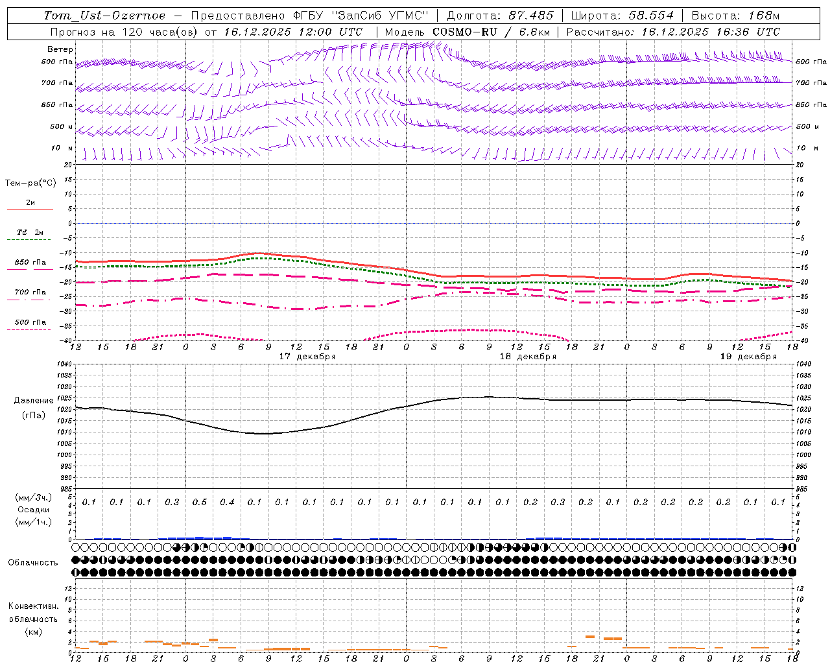Viewport: 830px width, 664px height.
Task: Click the '17 декабря' date label
Action: 307,357
